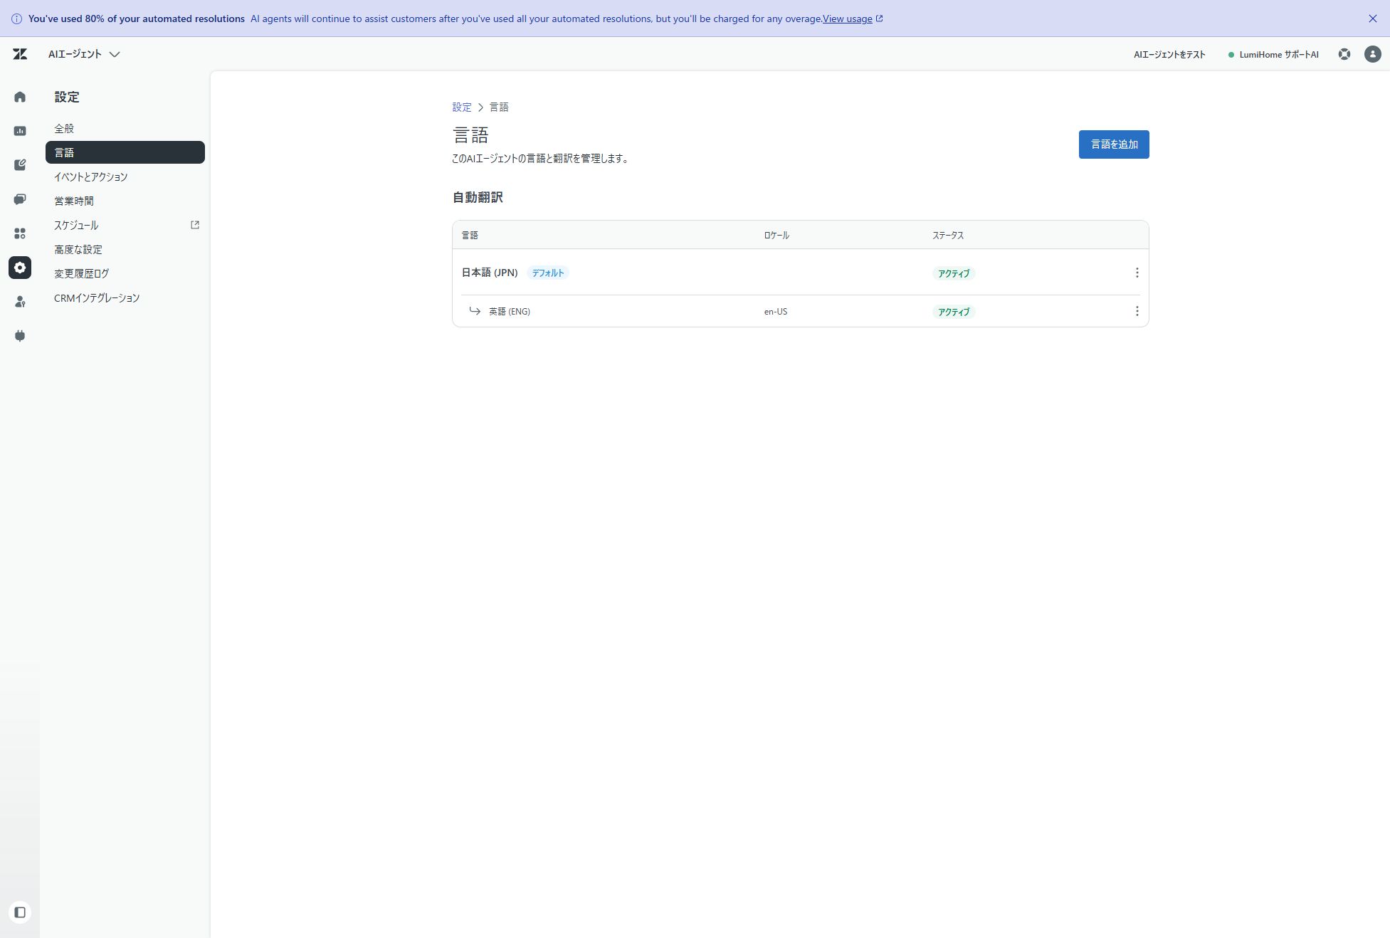Image resolution: width=1390 pixels, height=938 pixels.
Task: Open 全般 settings menu item
Action: pos(125,128)
